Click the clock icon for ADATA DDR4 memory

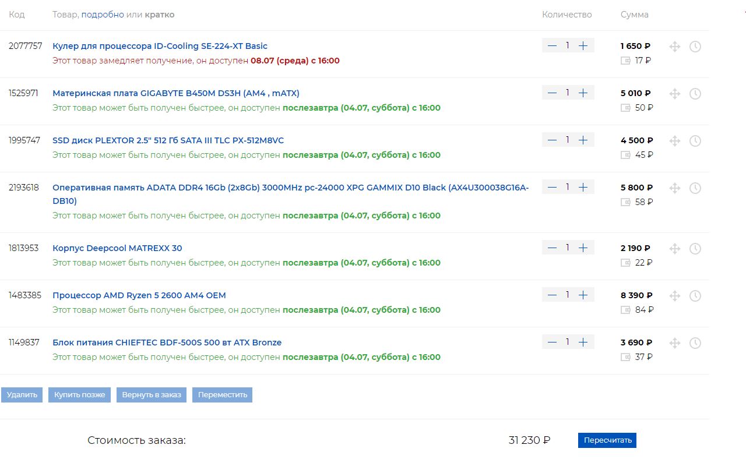click(x=695, y=188)
